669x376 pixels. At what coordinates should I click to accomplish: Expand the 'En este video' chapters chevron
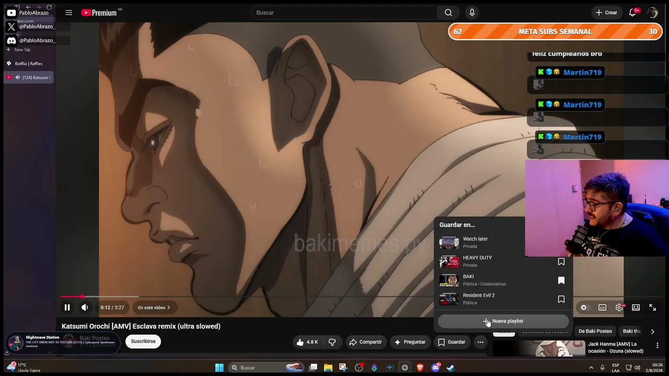168,308
